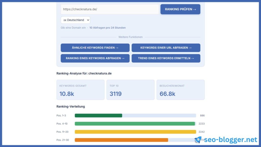Image resolution: width=261 pixels, height=147 pixels.
Task: Click the value 2233 for Pos. 4–10
Action: pyautogui.click(x=202, y=124)
